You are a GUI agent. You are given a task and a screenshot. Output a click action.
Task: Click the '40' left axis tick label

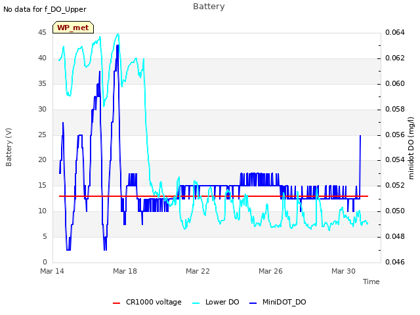42,58
